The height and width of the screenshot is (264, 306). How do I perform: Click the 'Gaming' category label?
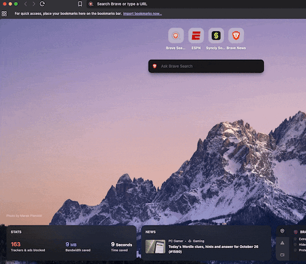198,241
